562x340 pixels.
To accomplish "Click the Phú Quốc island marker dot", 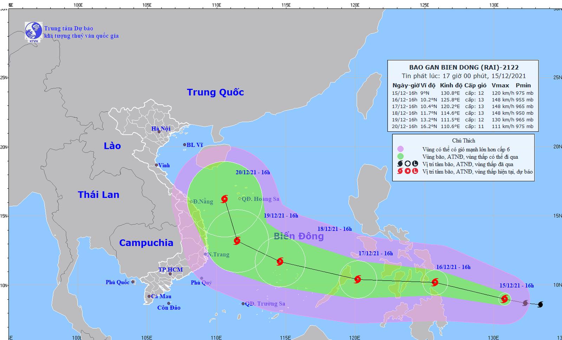I will point(133,282).
